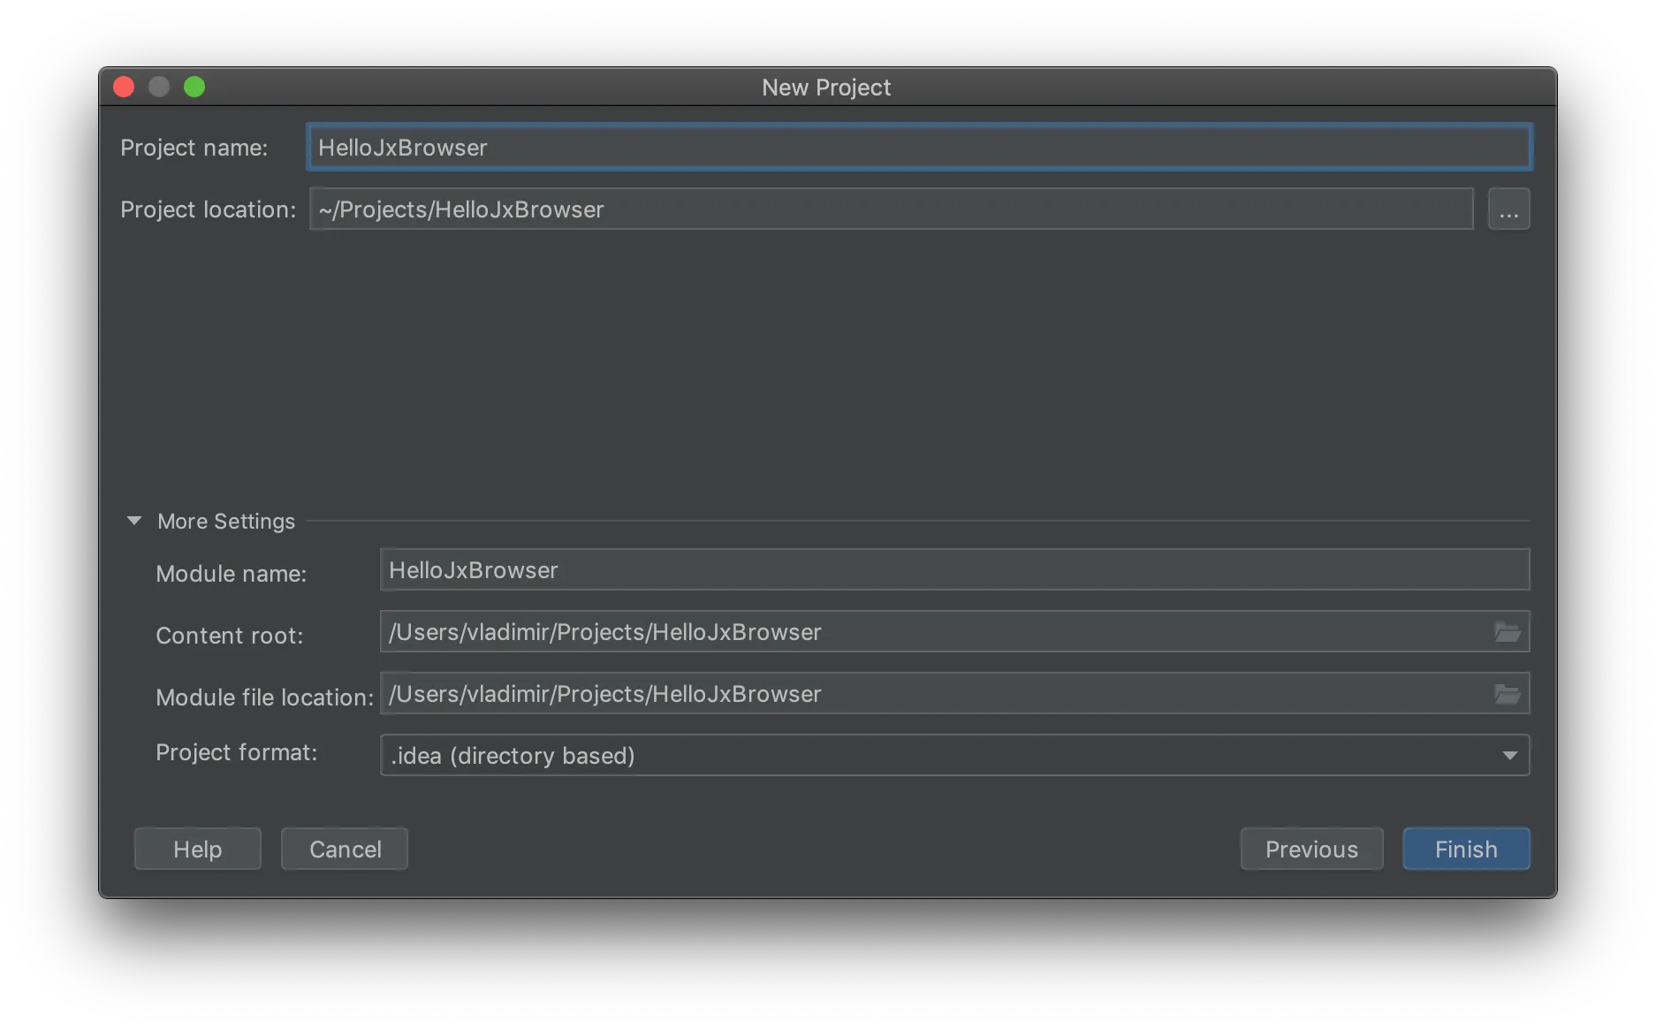Close the New Project window
This screenshot has height=1029, width=1656.
coord(124,87)
